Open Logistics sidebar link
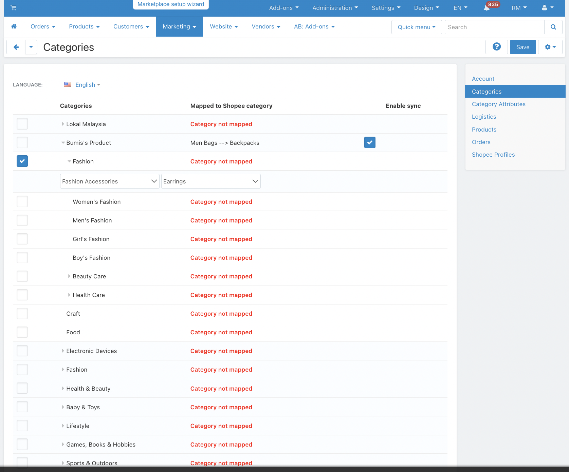Image resolution: width=569 pixels, height=472 pixels. click(484, 117)
